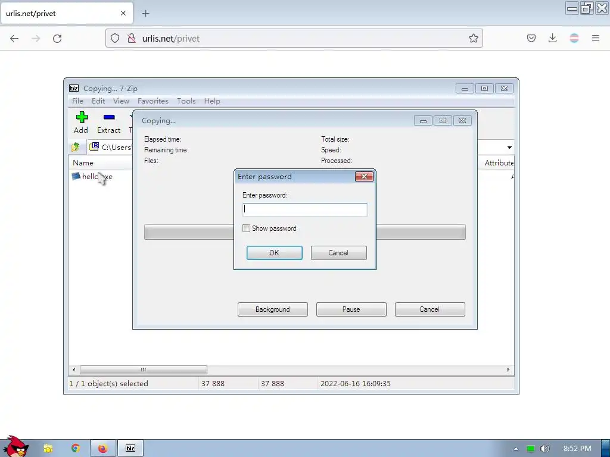The height and width of the screenshot is (457, 610).
Task: Open the Firefox application menu
Action: tap(595, 38)
